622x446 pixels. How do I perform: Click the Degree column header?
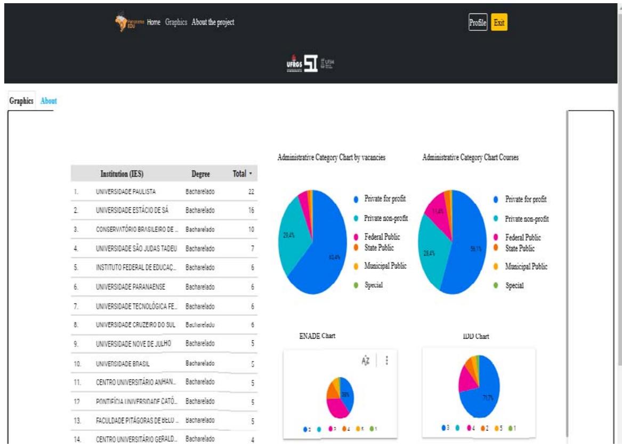200,174
